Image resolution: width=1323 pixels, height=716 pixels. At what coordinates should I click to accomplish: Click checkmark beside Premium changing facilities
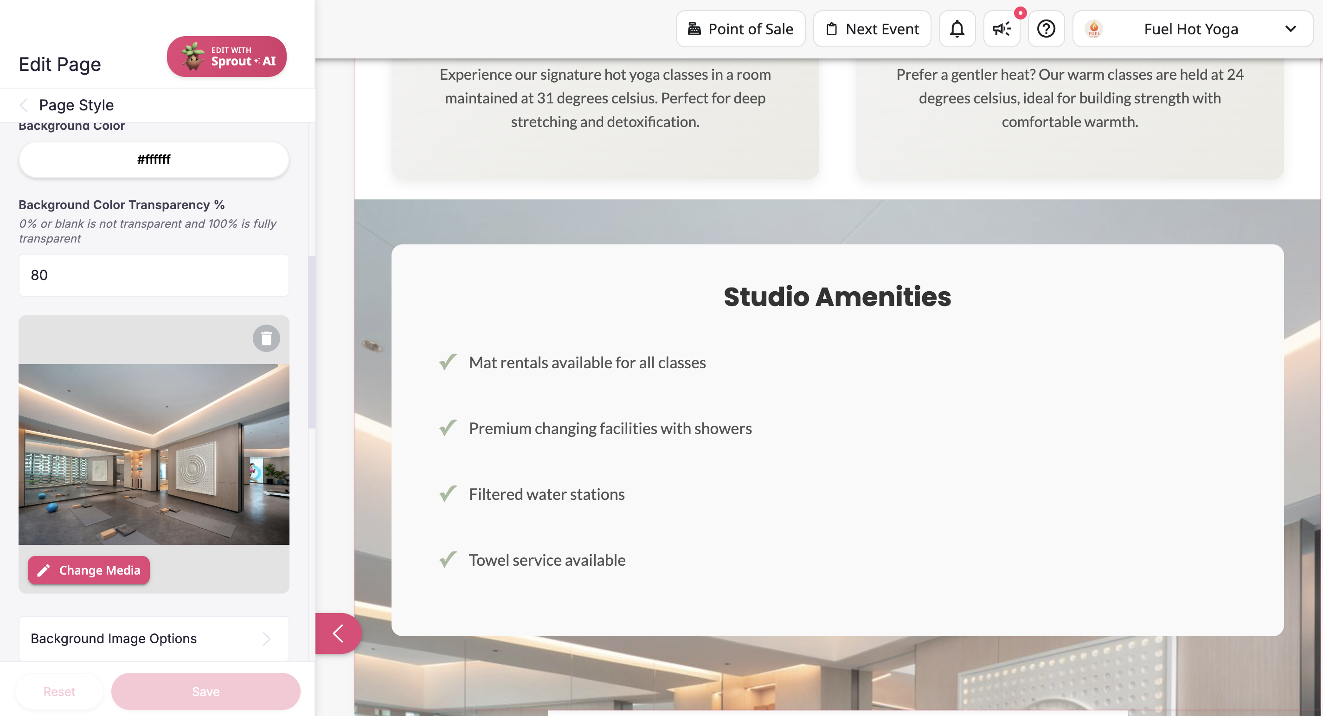coord(448,428)
